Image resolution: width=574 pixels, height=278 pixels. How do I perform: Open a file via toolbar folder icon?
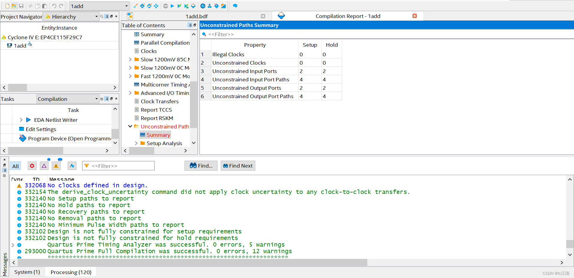[14, 6]
